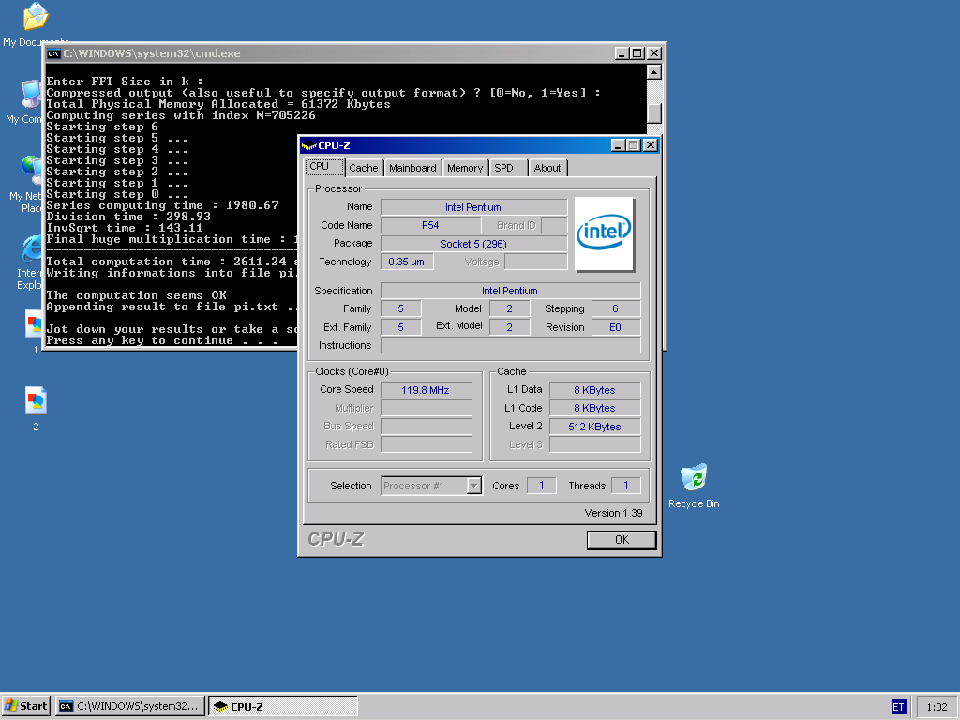The width and height of the screenshot is (960, 720).
Task: Activate cmd.exe taskbar button
Action: pyautogui.click(x=129, y=706)
